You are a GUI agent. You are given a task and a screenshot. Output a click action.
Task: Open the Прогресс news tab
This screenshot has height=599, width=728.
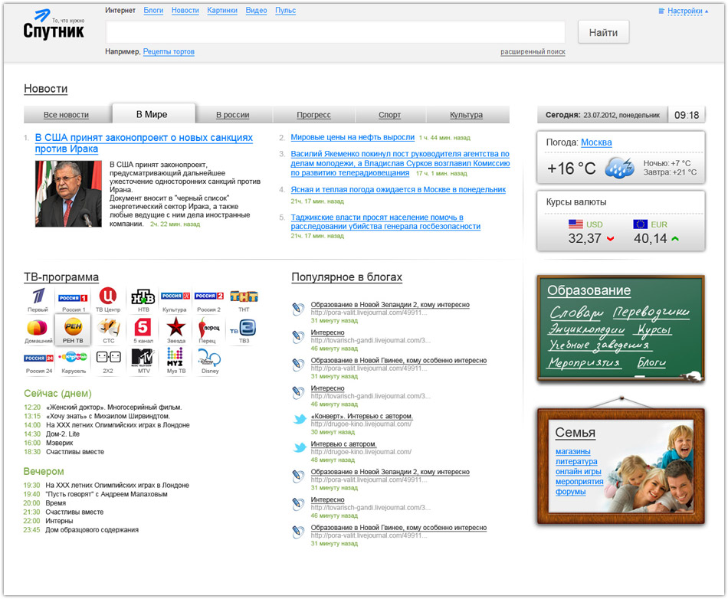(314, 115)
